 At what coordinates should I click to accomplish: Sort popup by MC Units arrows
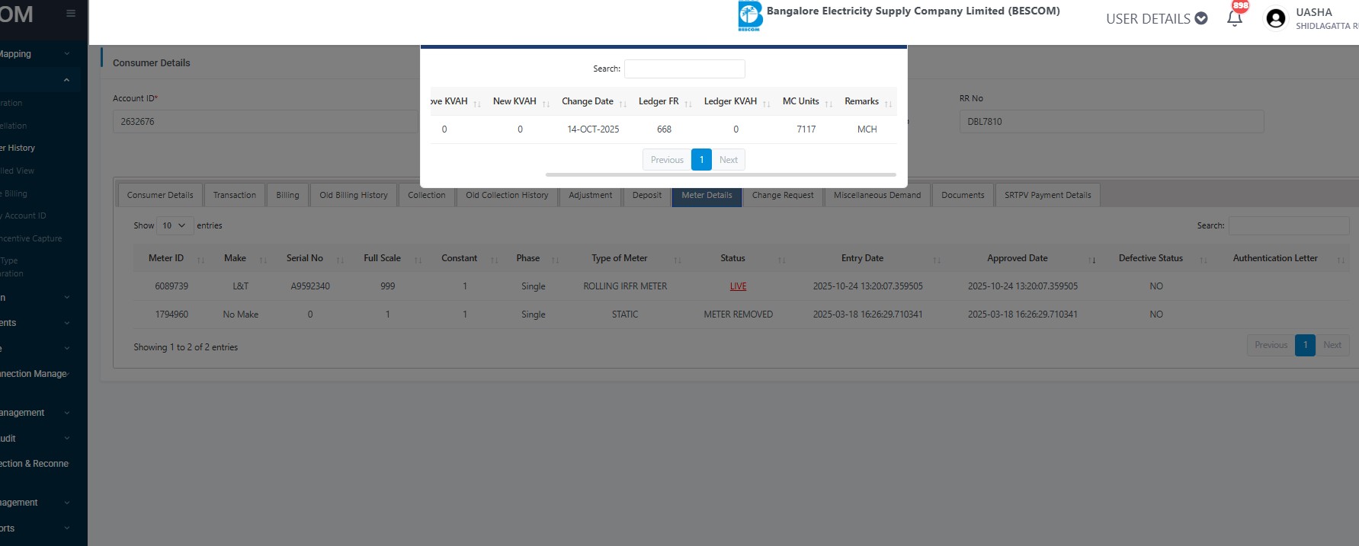point(829,104)
